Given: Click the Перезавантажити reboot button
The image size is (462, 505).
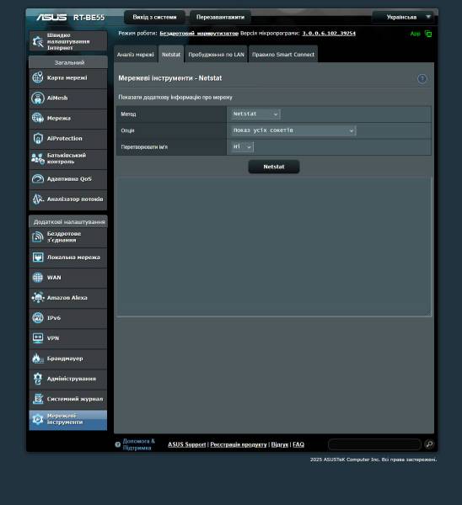Looking at the screenshot, I should click(x=220, y=17).
